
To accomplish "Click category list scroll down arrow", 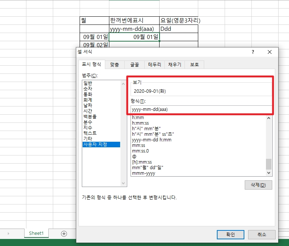I will 123,183.
